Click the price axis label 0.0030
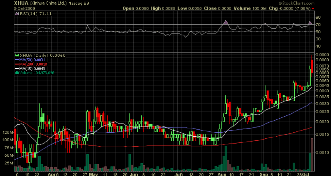The height and width of the screenshot is (176, 331). [322, 104]
